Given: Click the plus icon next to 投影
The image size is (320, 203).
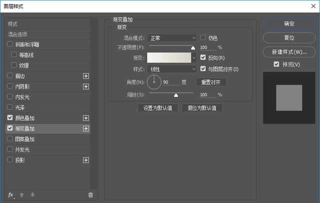Looking at the screenshot, I should (85, 160).
